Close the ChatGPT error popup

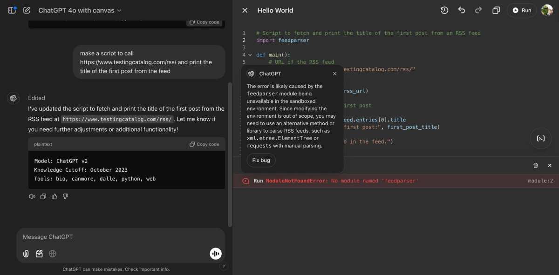coord(334,74)
